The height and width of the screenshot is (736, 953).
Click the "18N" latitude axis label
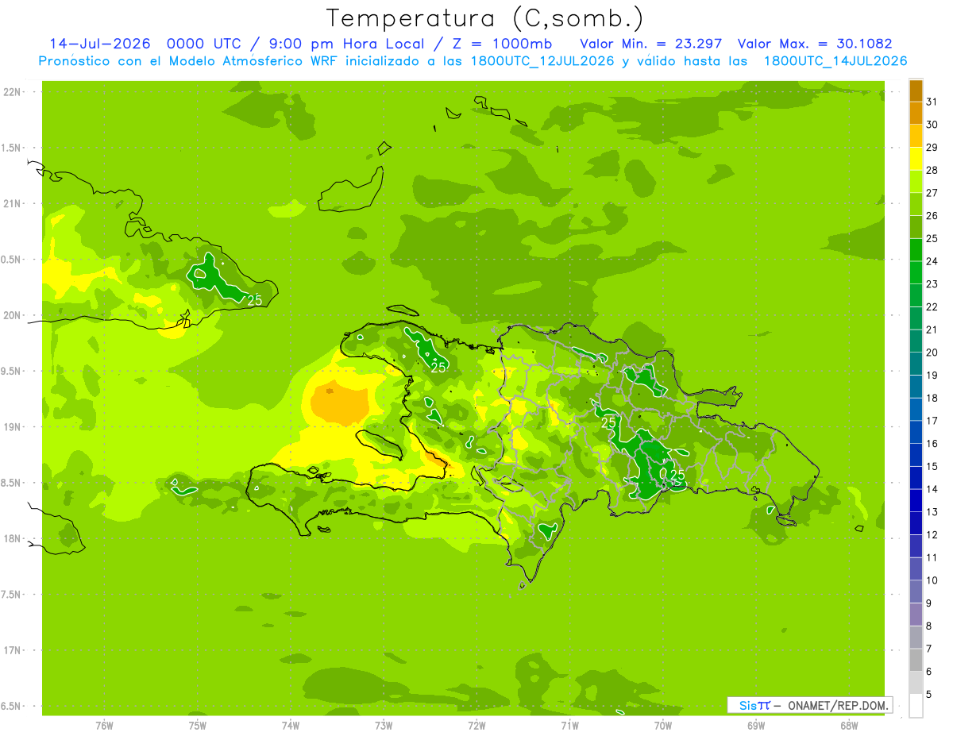click(x=14, y=538)
